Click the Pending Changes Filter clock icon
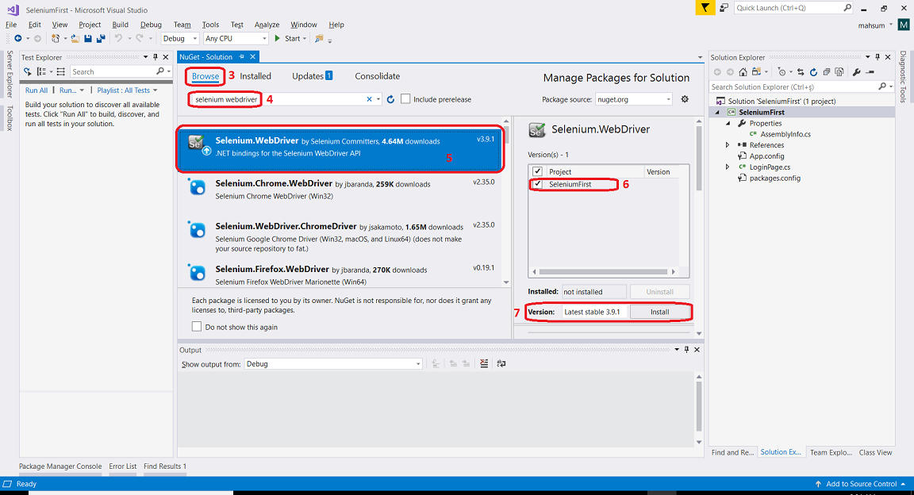Viewport: 914px width, 495px height. click(x=782, y=72)
